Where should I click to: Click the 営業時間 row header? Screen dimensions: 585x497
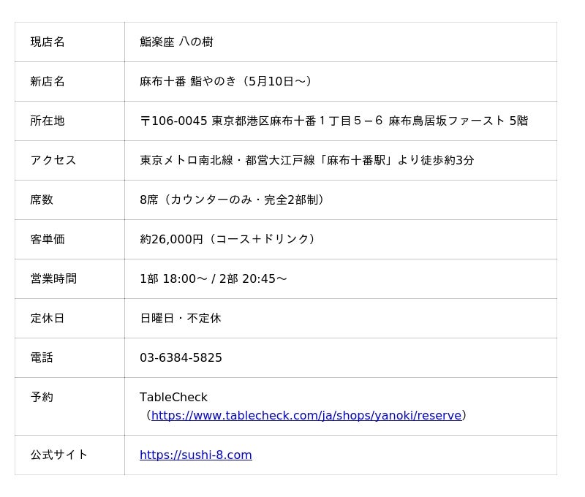pyautogui.click(x=53, y=279)
